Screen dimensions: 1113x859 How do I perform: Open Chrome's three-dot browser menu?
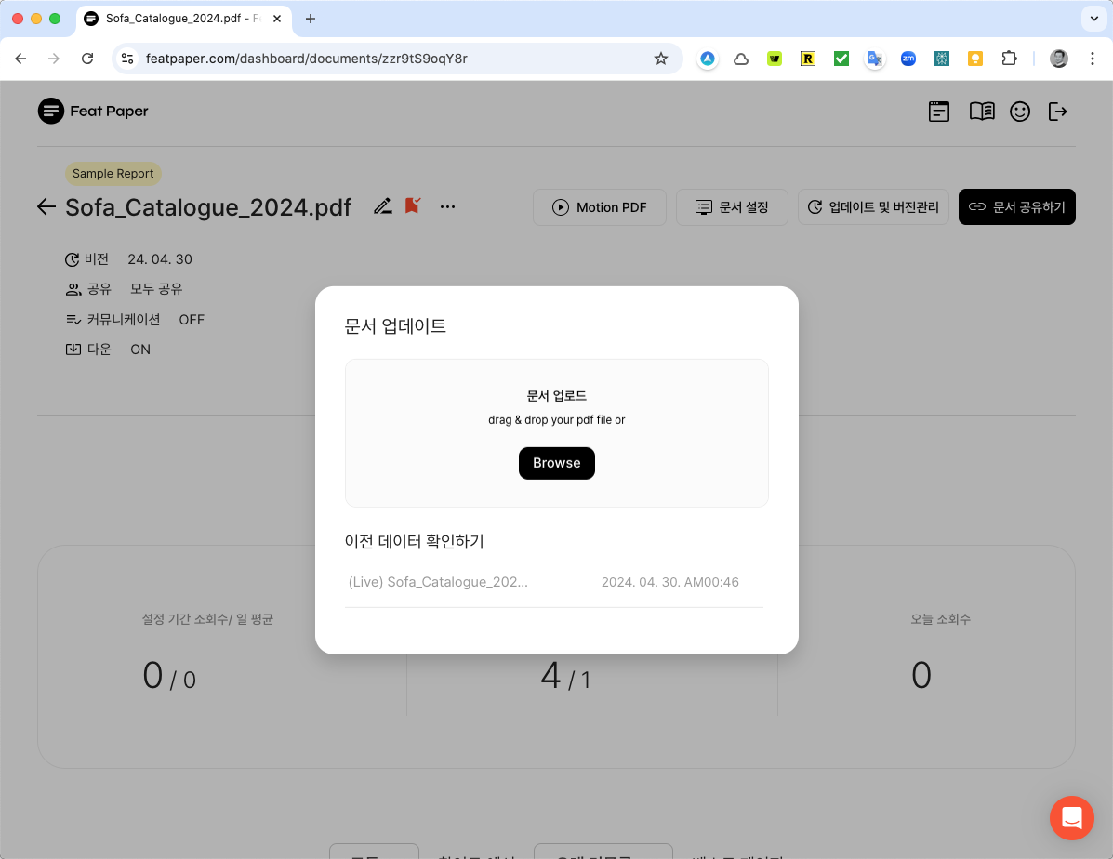click(1093, 58)
